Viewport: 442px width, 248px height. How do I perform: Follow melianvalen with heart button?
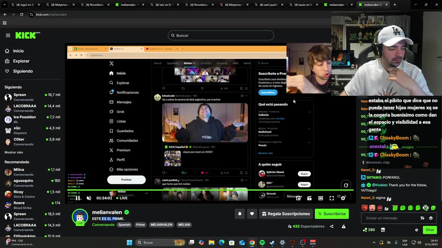[252, 214]
